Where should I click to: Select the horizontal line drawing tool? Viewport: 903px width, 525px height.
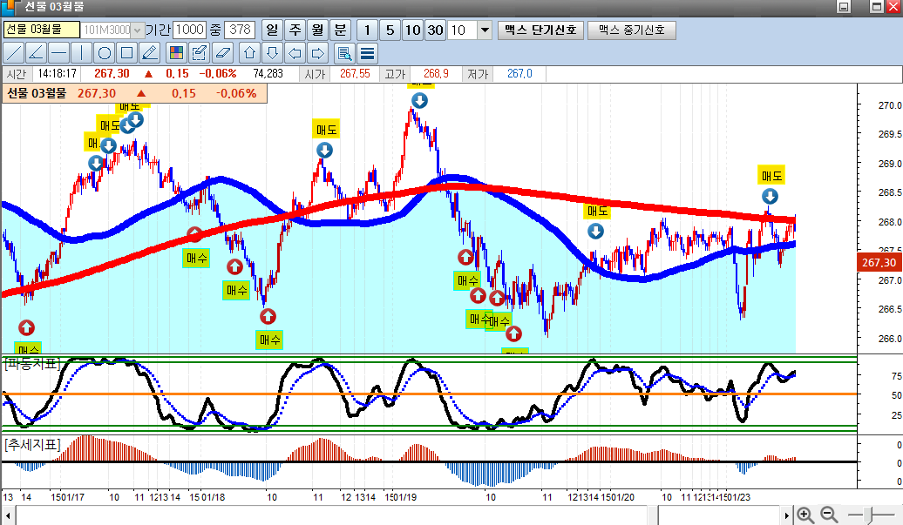(58, 53)
